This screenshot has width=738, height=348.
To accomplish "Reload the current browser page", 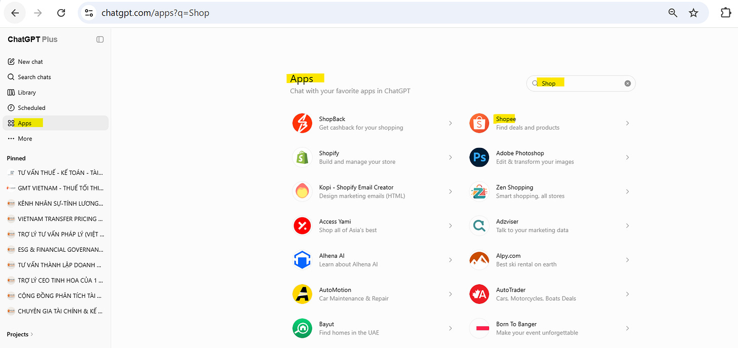I will point(61,13).
